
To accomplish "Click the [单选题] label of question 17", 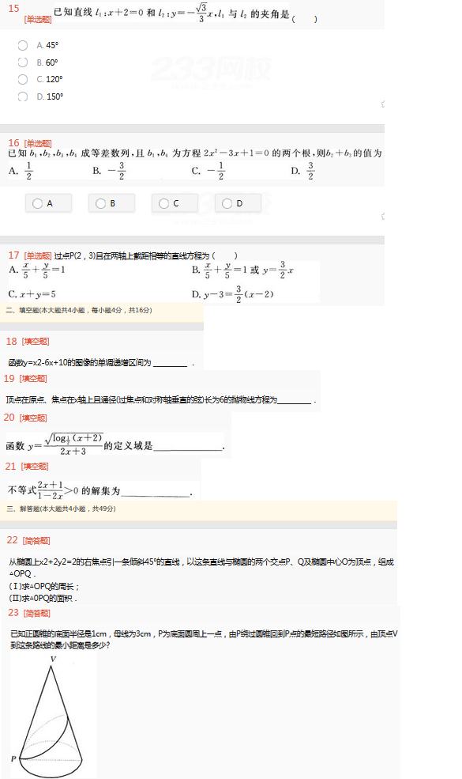I will point(38,256).
